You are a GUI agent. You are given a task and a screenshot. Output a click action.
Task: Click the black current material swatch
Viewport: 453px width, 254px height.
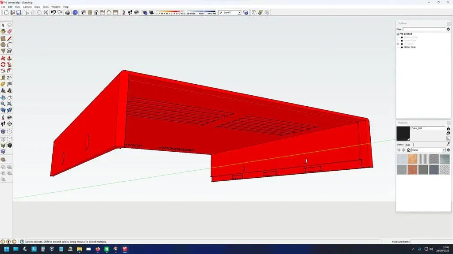click(403, 133)
